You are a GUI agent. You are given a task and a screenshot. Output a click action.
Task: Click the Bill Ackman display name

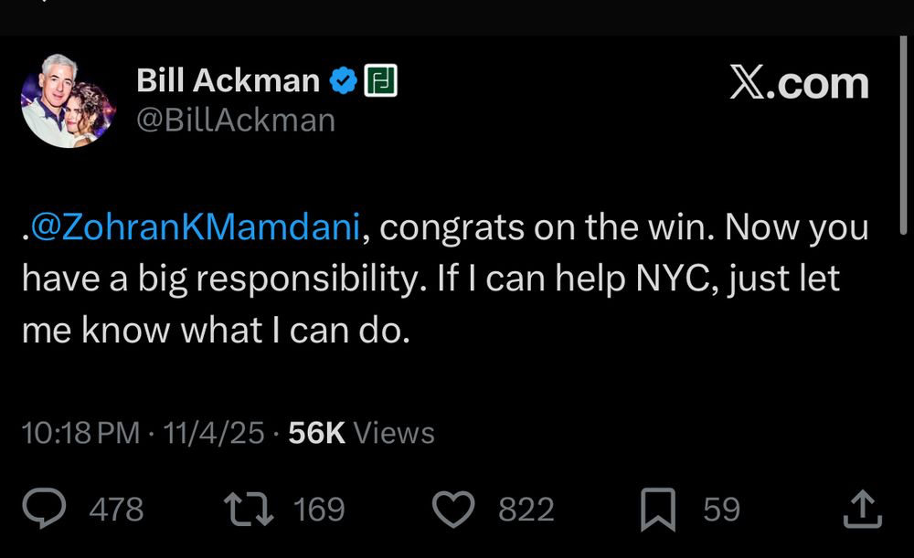tap(228, 81)
